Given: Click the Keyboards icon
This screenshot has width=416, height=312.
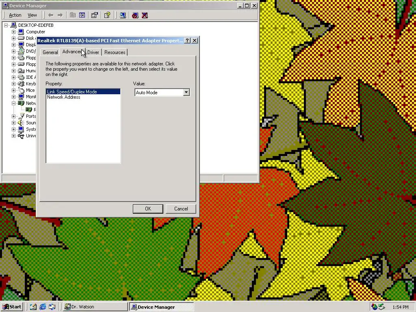Looking at the screenshot, I should [21, 84].
